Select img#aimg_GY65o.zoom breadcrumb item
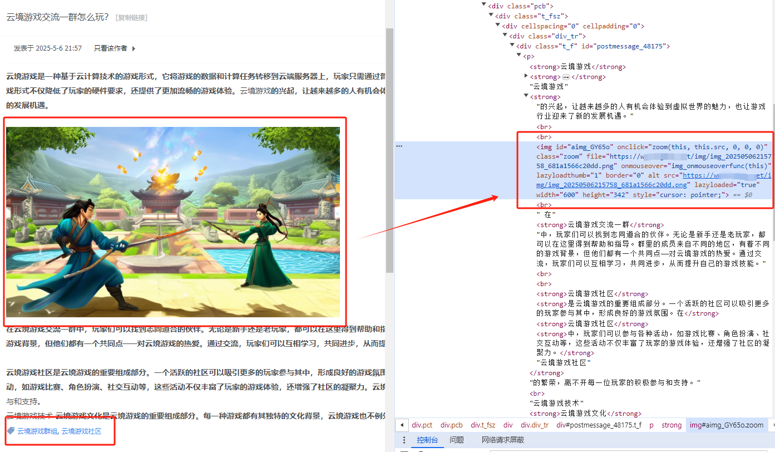 tap(727, 425)
